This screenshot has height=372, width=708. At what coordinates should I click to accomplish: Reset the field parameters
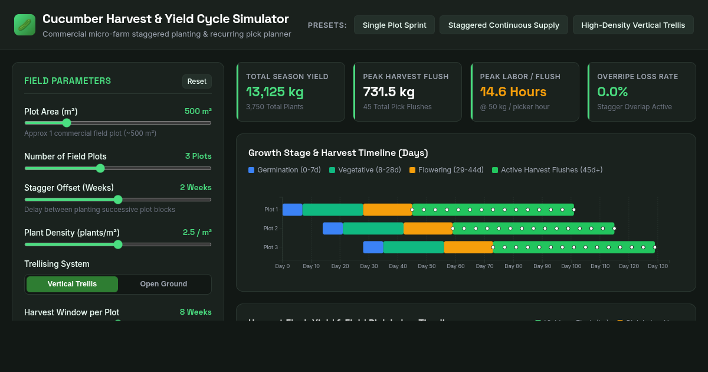pyautogui.click(x=197, y=81)
